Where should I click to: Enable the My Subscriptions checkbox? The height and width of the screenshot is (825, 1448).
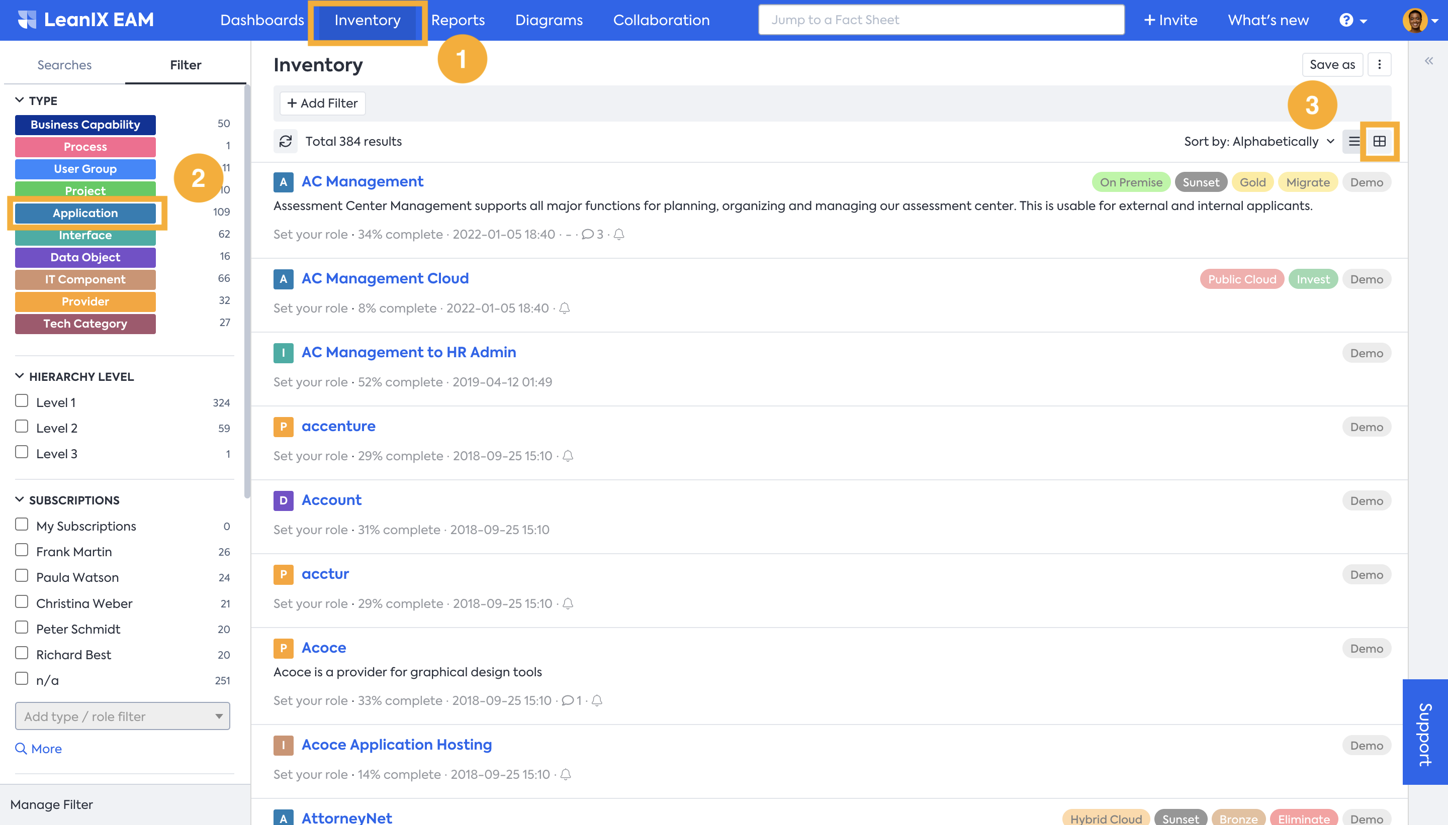22,525
